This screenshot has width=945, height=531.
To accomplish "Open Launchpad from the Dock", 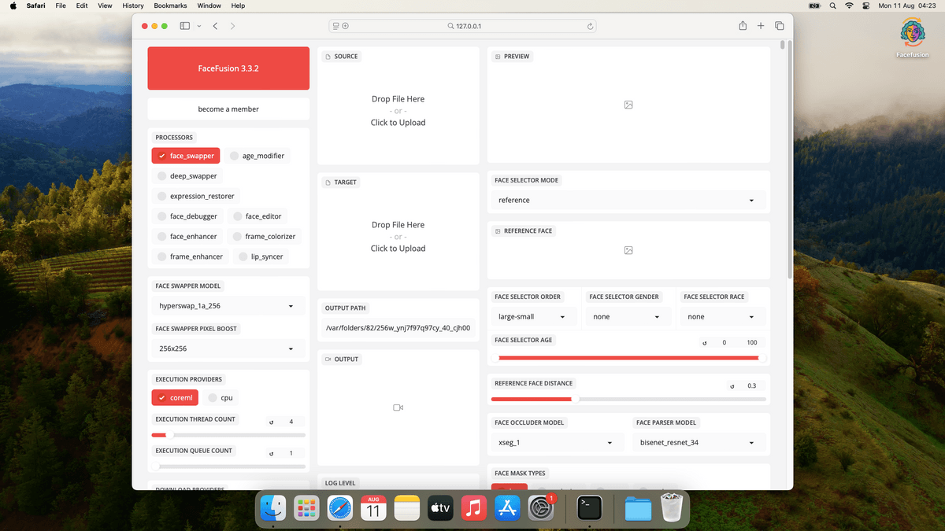I will click(x=306, y=508).
